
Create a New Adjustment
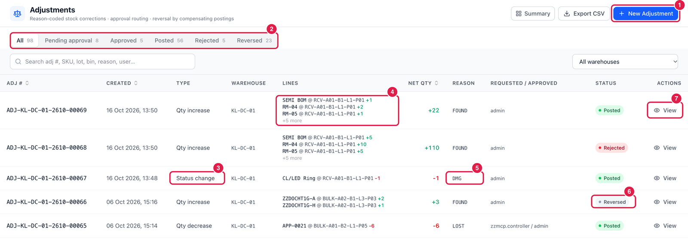coord(645,14)
